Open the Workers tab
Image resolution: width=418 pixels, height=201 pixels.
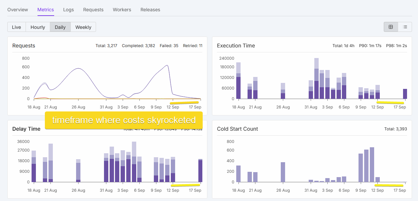122,10
